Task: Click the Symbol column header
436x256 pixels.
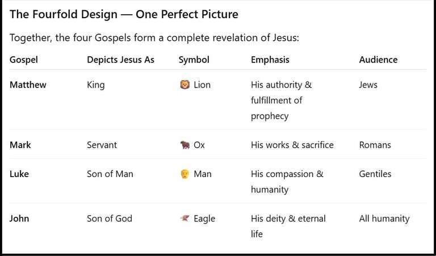Action: pos(194,60)
